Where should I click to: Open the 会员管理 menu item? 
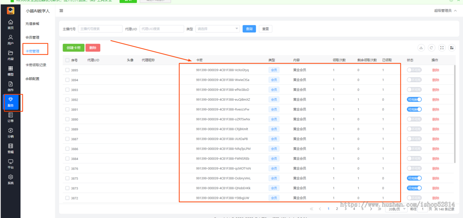point(32,37)
